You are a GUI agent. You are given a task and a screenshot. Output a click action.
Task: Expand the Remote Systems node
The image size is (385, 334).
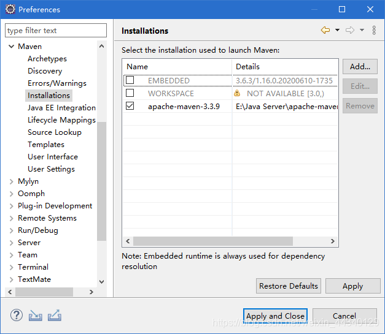(x=11, y=218)
